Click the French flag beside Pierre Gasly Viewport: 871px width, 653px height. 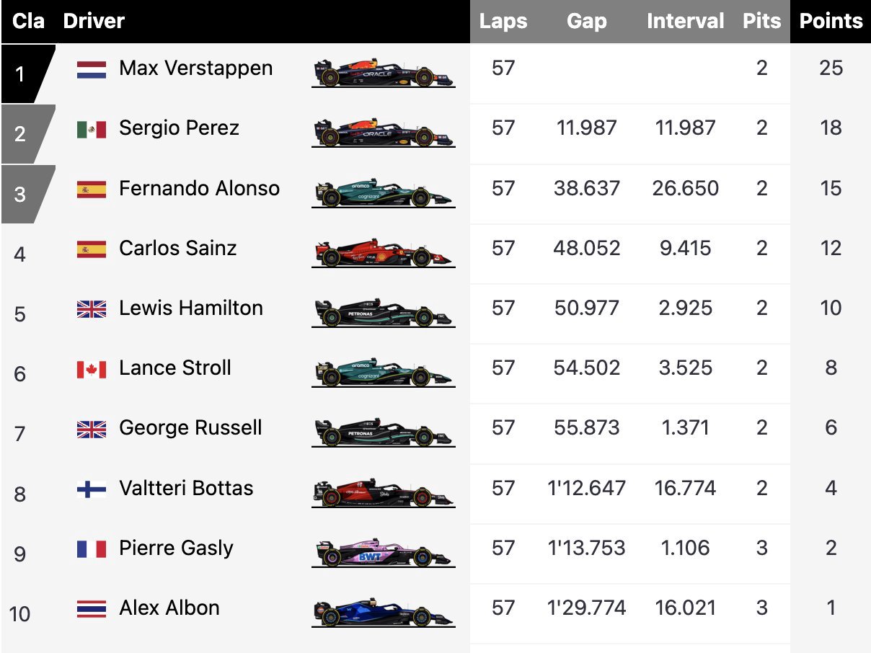[92, 549]
